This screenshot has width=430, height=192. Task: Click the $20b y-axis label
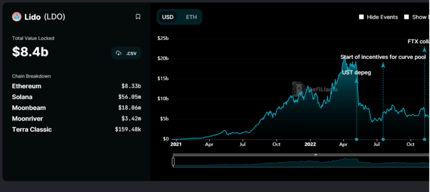163,59
